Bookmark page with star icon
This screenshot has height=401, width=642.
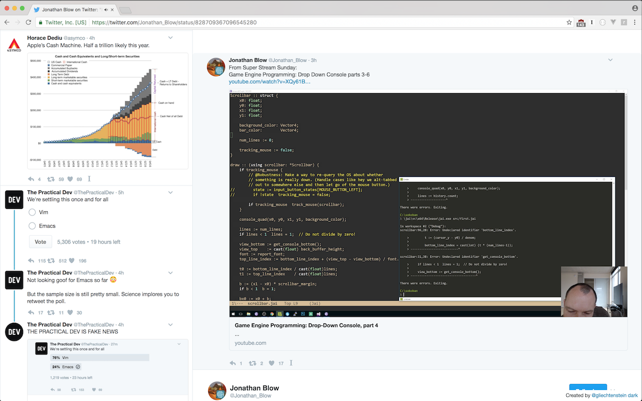click(x=569, y=23)
